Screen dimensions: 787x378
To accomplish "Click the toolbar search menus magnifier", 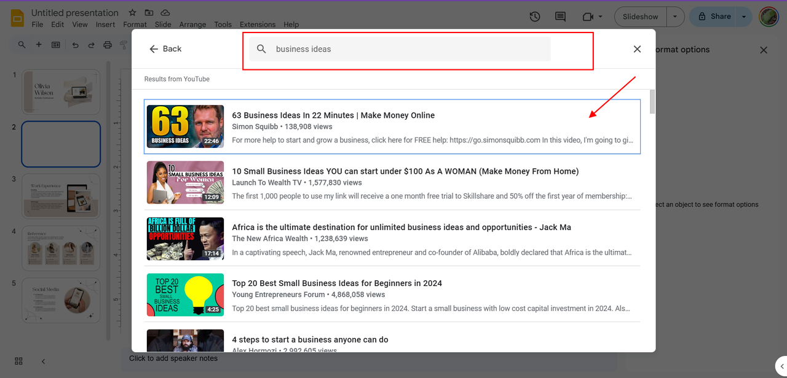I will coord(22,45).
